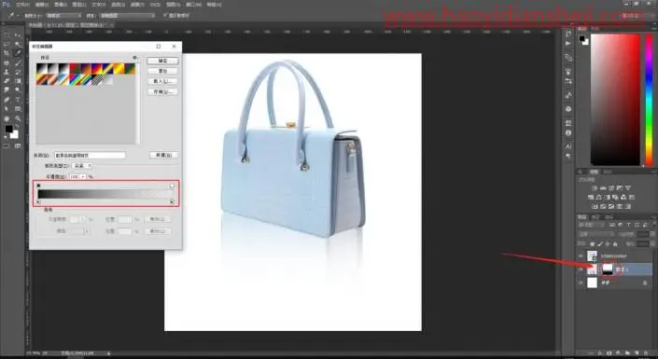Hide the selected masked layer's eye
658x359 pixels.
click(x=581, y=269)
